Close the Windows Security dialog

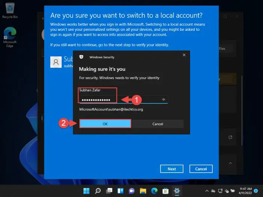(184, 55)
